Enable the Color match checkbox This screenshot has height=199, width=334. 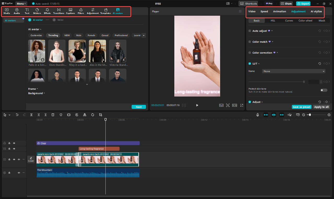(250, 42)
